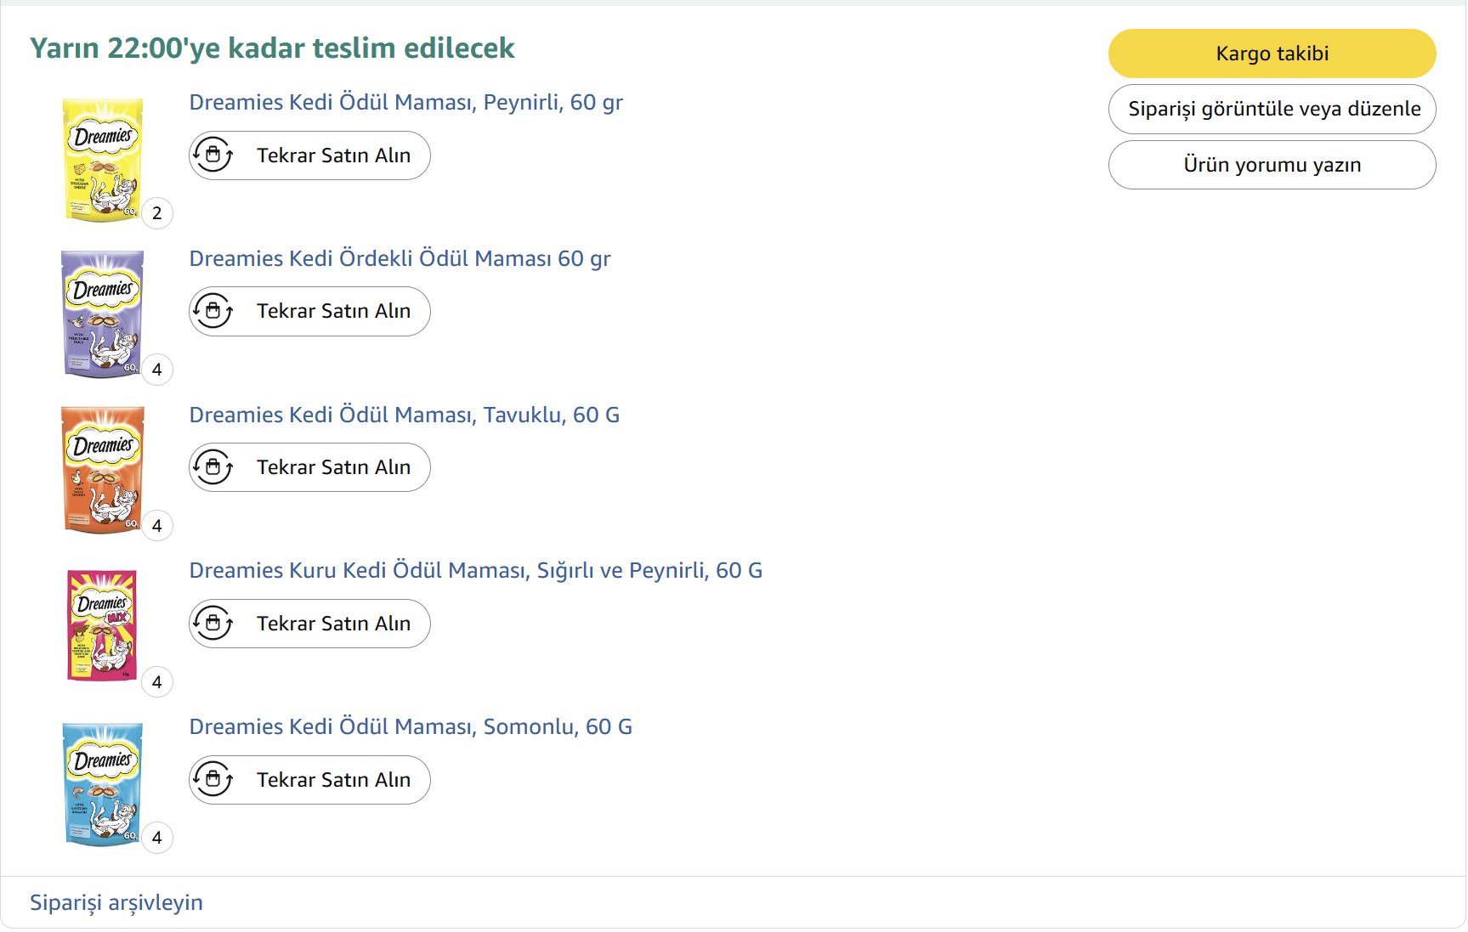Click the reorder icon for Ördekli treat
1468x932 pixels.
(213, 311)
